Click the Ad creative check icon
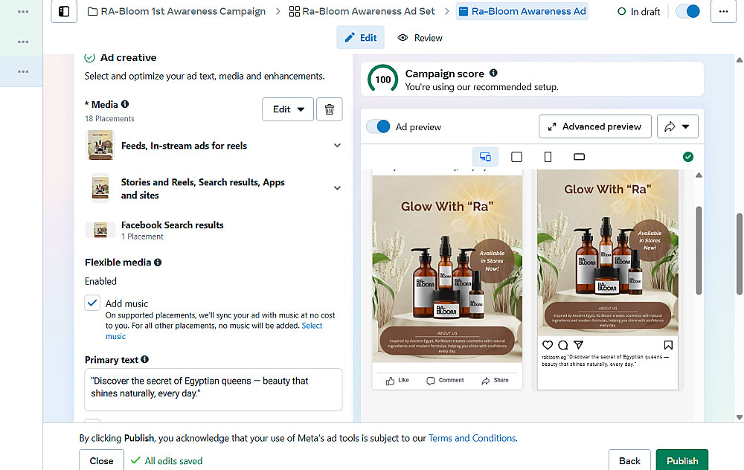The width and height of the screenshot is (744, 470). 90,57
